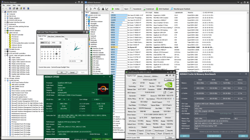Toggle CUDA checkbox in GPU-Z
250x140 pixels.
(146, 131)
